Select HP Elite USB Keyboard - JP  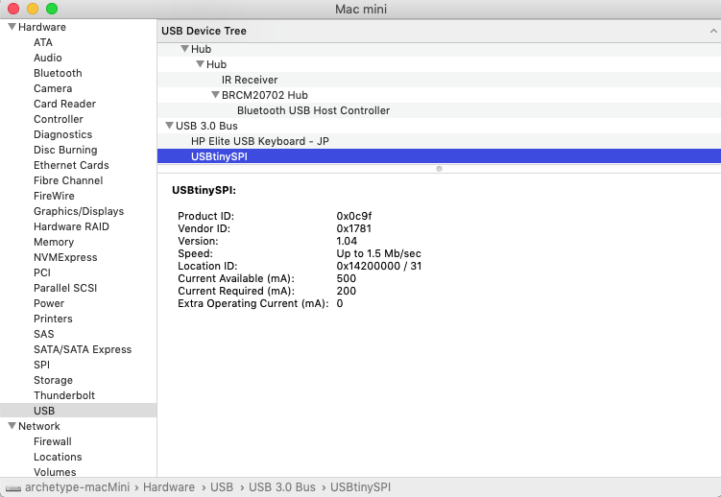[260, 141]
